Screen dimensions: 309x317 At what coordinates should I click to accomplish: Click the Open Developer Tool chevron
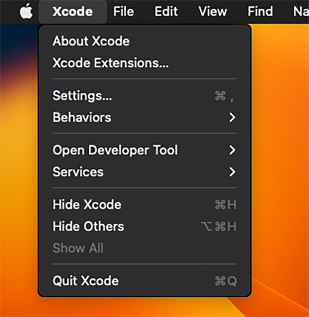[233, 150]
